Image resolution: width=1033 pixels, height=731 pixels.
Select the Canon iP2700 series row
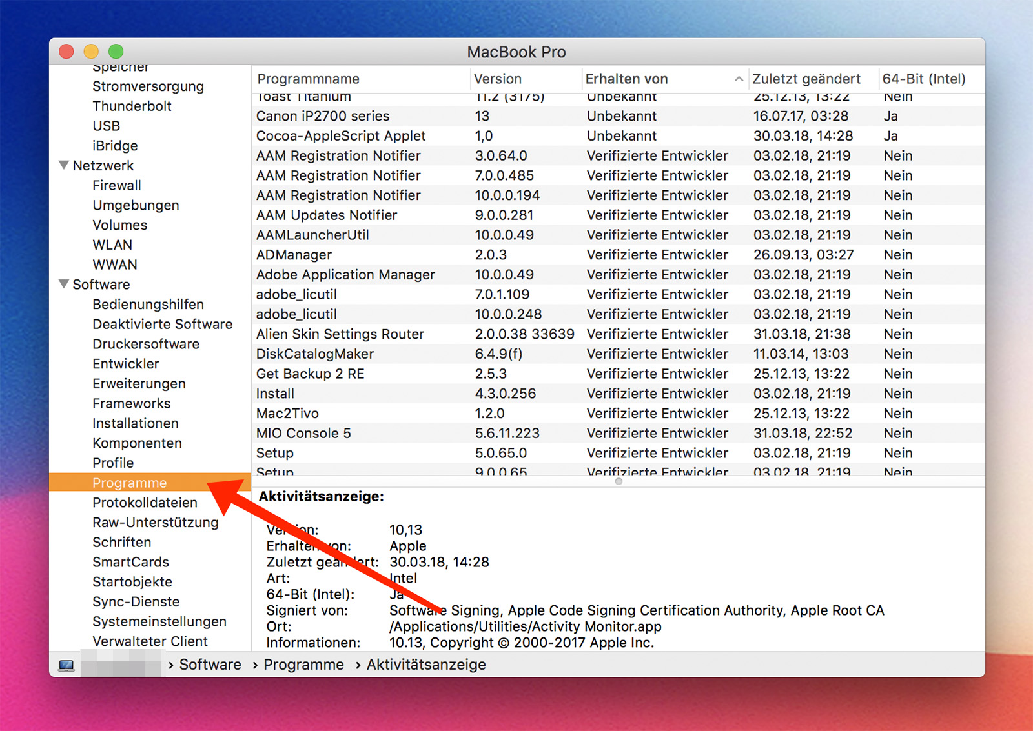pyautogui.click(x=619, y=116)
